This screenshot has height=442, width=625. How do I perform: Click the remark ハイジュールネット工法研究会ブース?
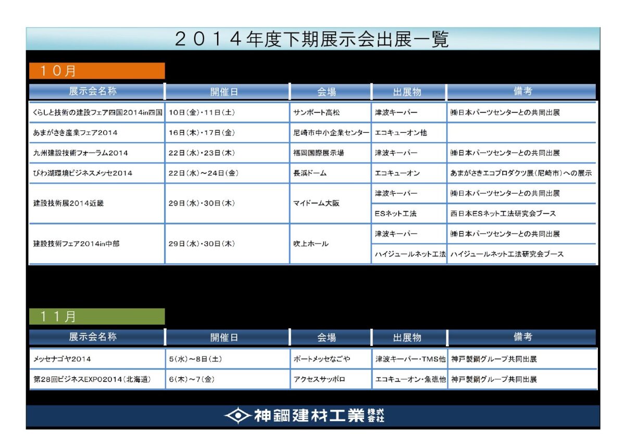pos(507,254)
